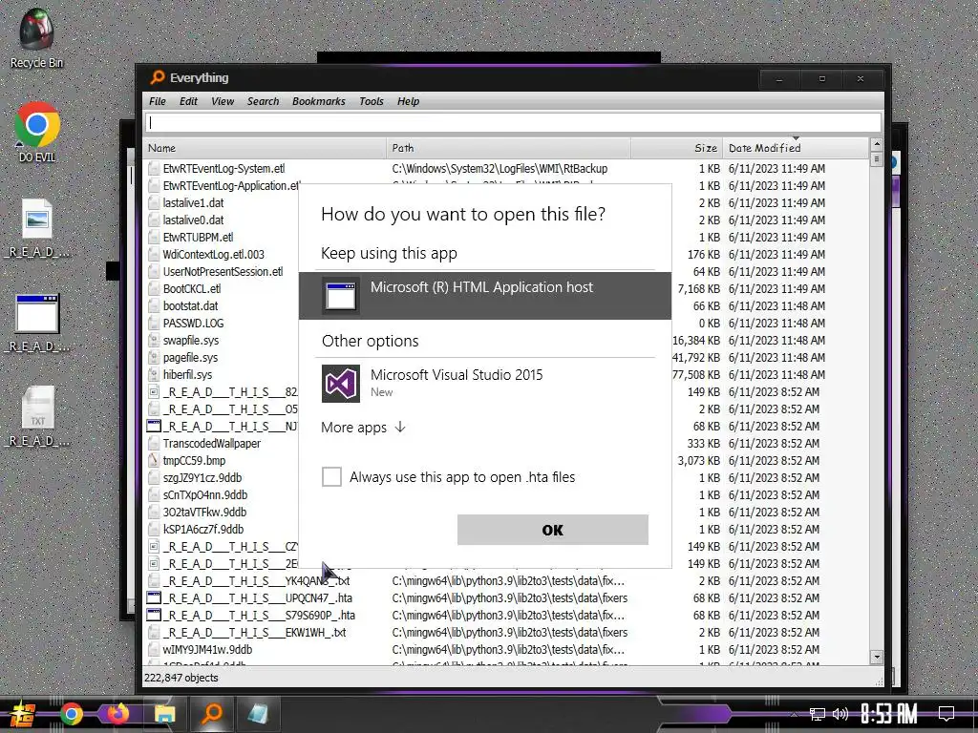This screenshot has width=978, height=733.
Task: Select sCnTXpO4nn.9ddb file row
Action: [506, 495]
